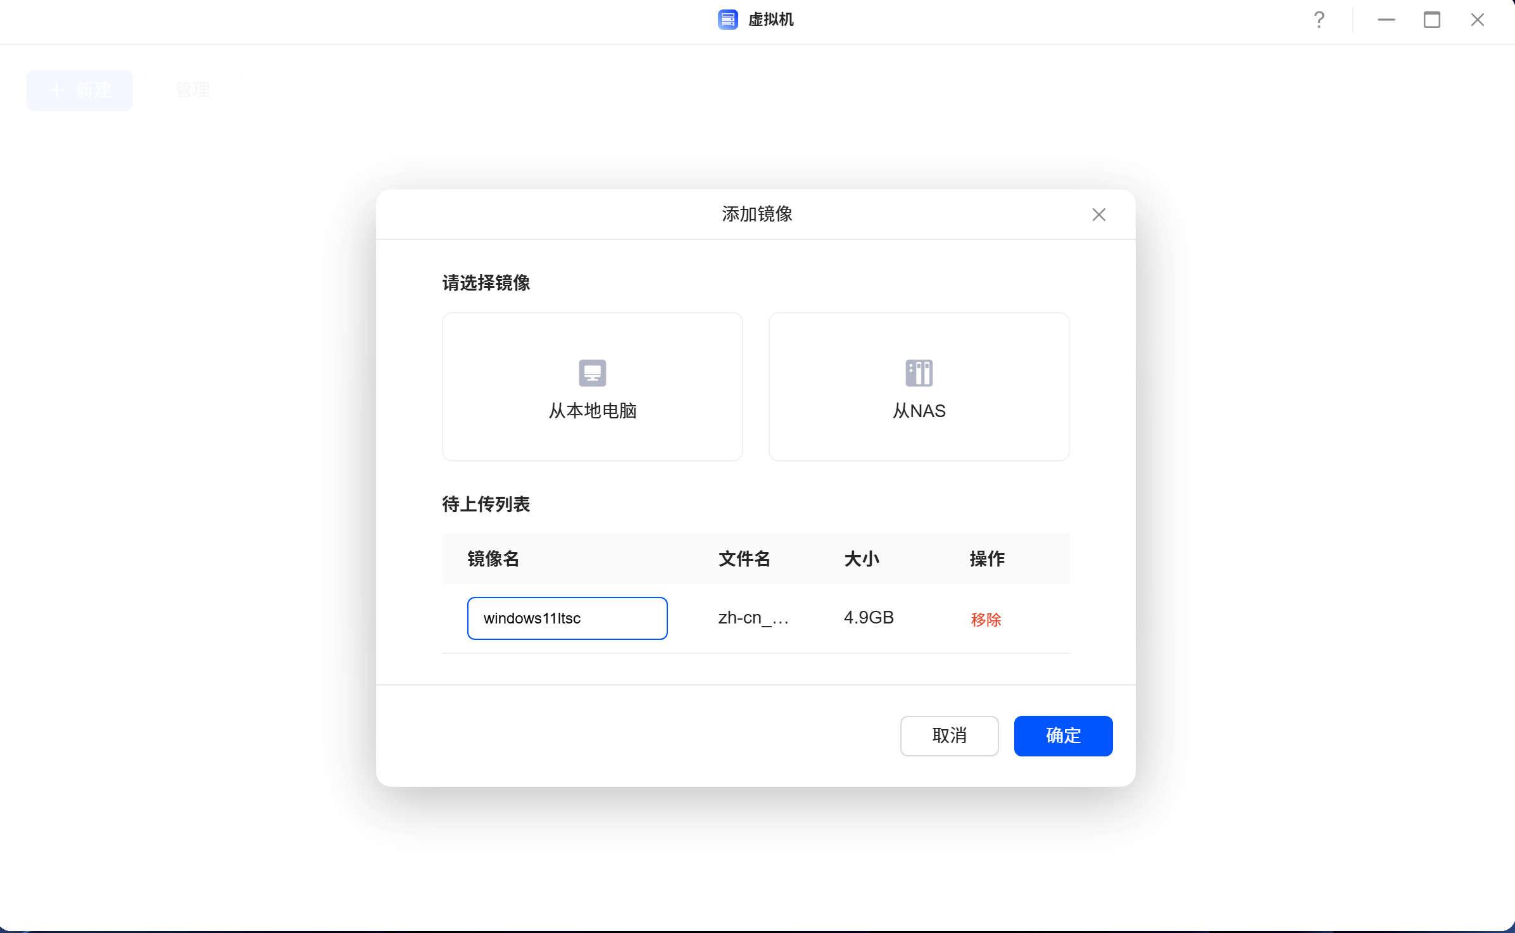Click the faded 新建 button behind the dialog
The width and height of the screenshot is (1515, 933).
(x=80, y=91)
